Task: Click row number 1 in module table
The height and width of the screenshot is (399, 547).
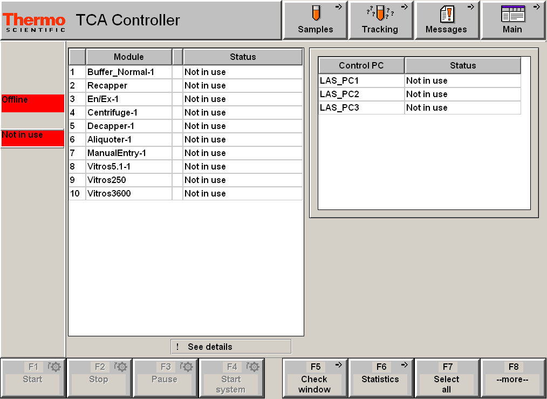Action: (x=77, y=72)
